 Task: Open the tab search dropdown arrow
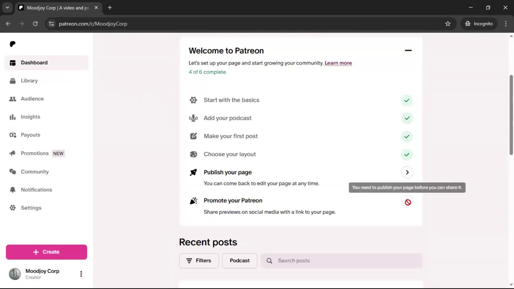point(7,7)
